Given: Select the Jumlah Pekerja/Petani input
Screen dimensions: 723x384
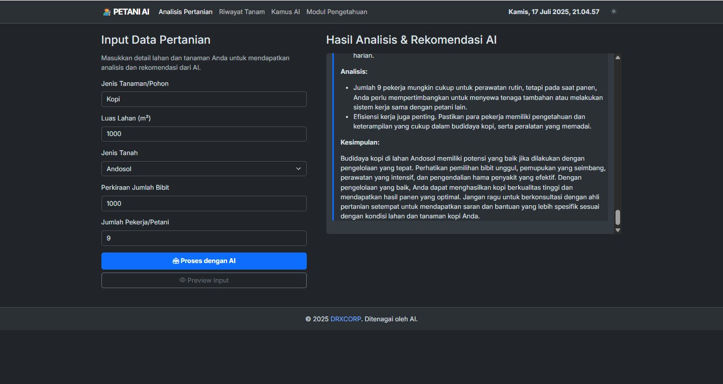Looking at the screenshot, I should [x=204, y=238].
